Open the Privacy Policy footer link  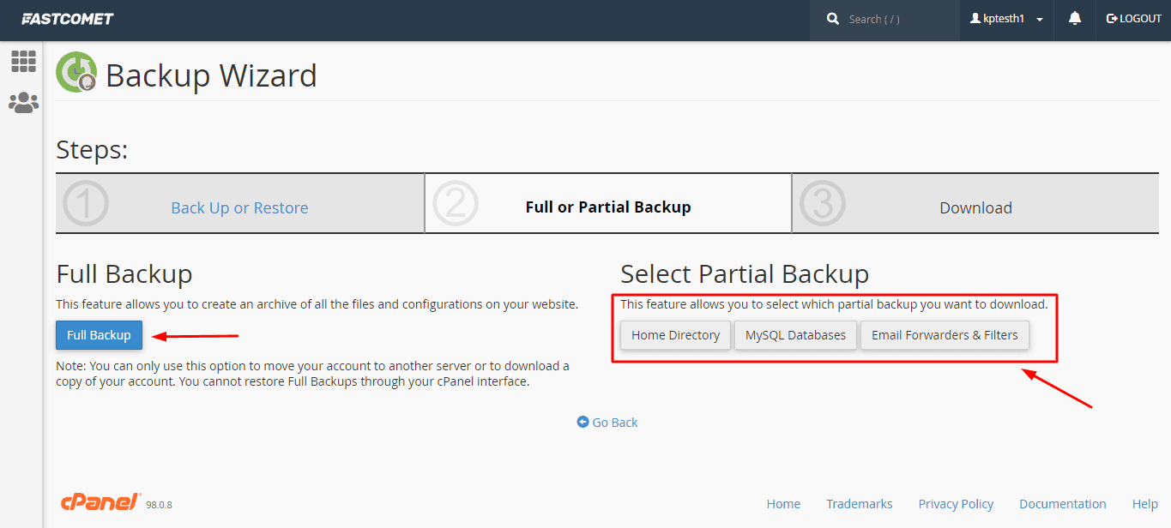(x=956, y=504)
